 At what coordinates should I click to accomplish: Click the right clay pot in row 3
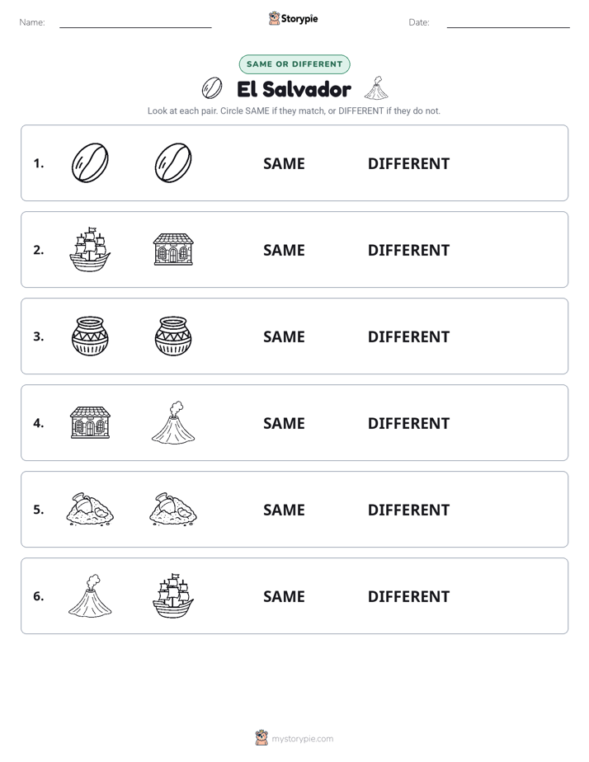point(173,336)
